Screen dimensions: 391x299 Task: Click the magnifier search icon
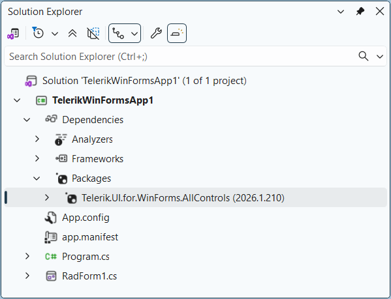pos(364,56)
